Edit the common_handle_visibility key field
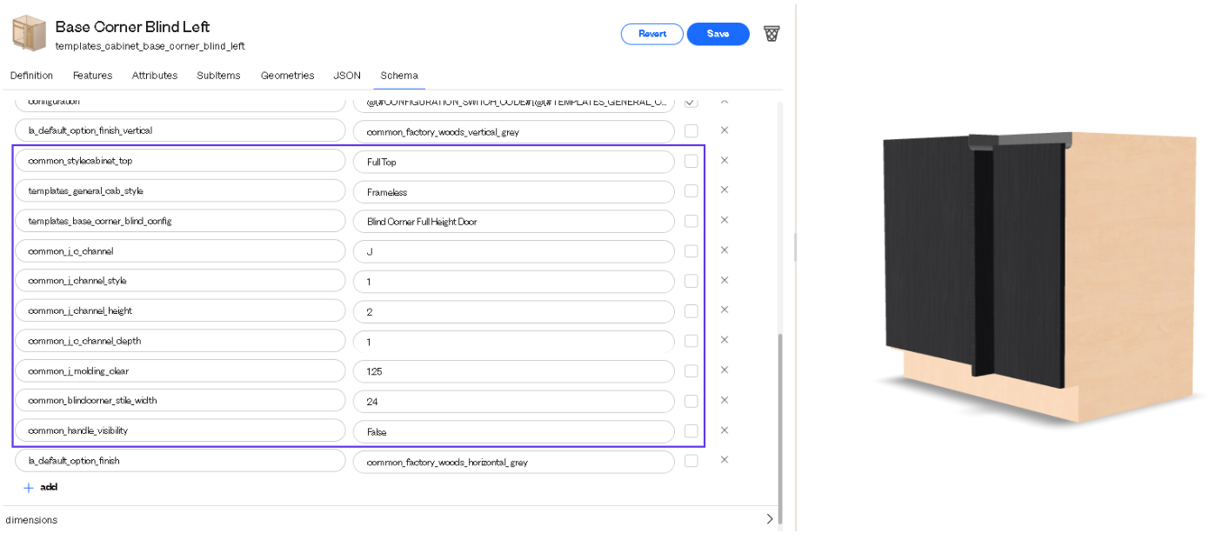Viewport: 1229px width, 560px height. [181, 430]
